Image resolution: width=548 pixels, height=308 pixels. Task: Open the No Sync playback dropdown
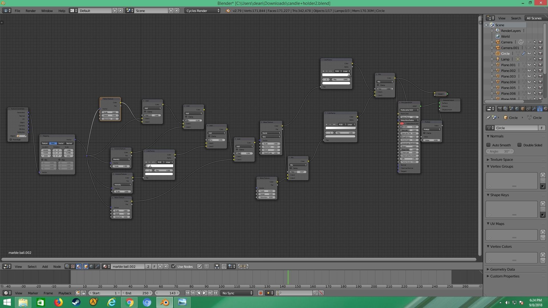[237, 293]
